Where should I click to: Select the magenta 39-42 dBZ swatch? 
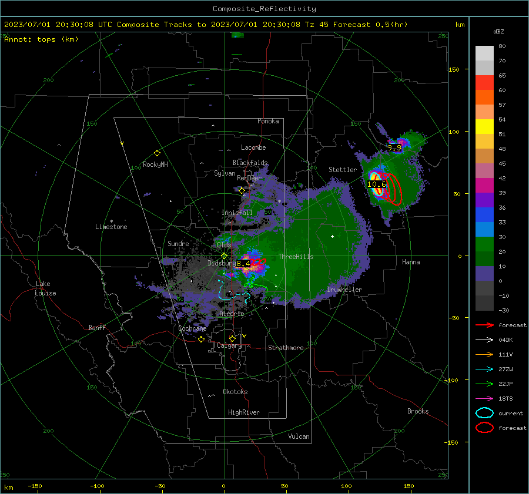pyautogui.click(x=484, y=185)
